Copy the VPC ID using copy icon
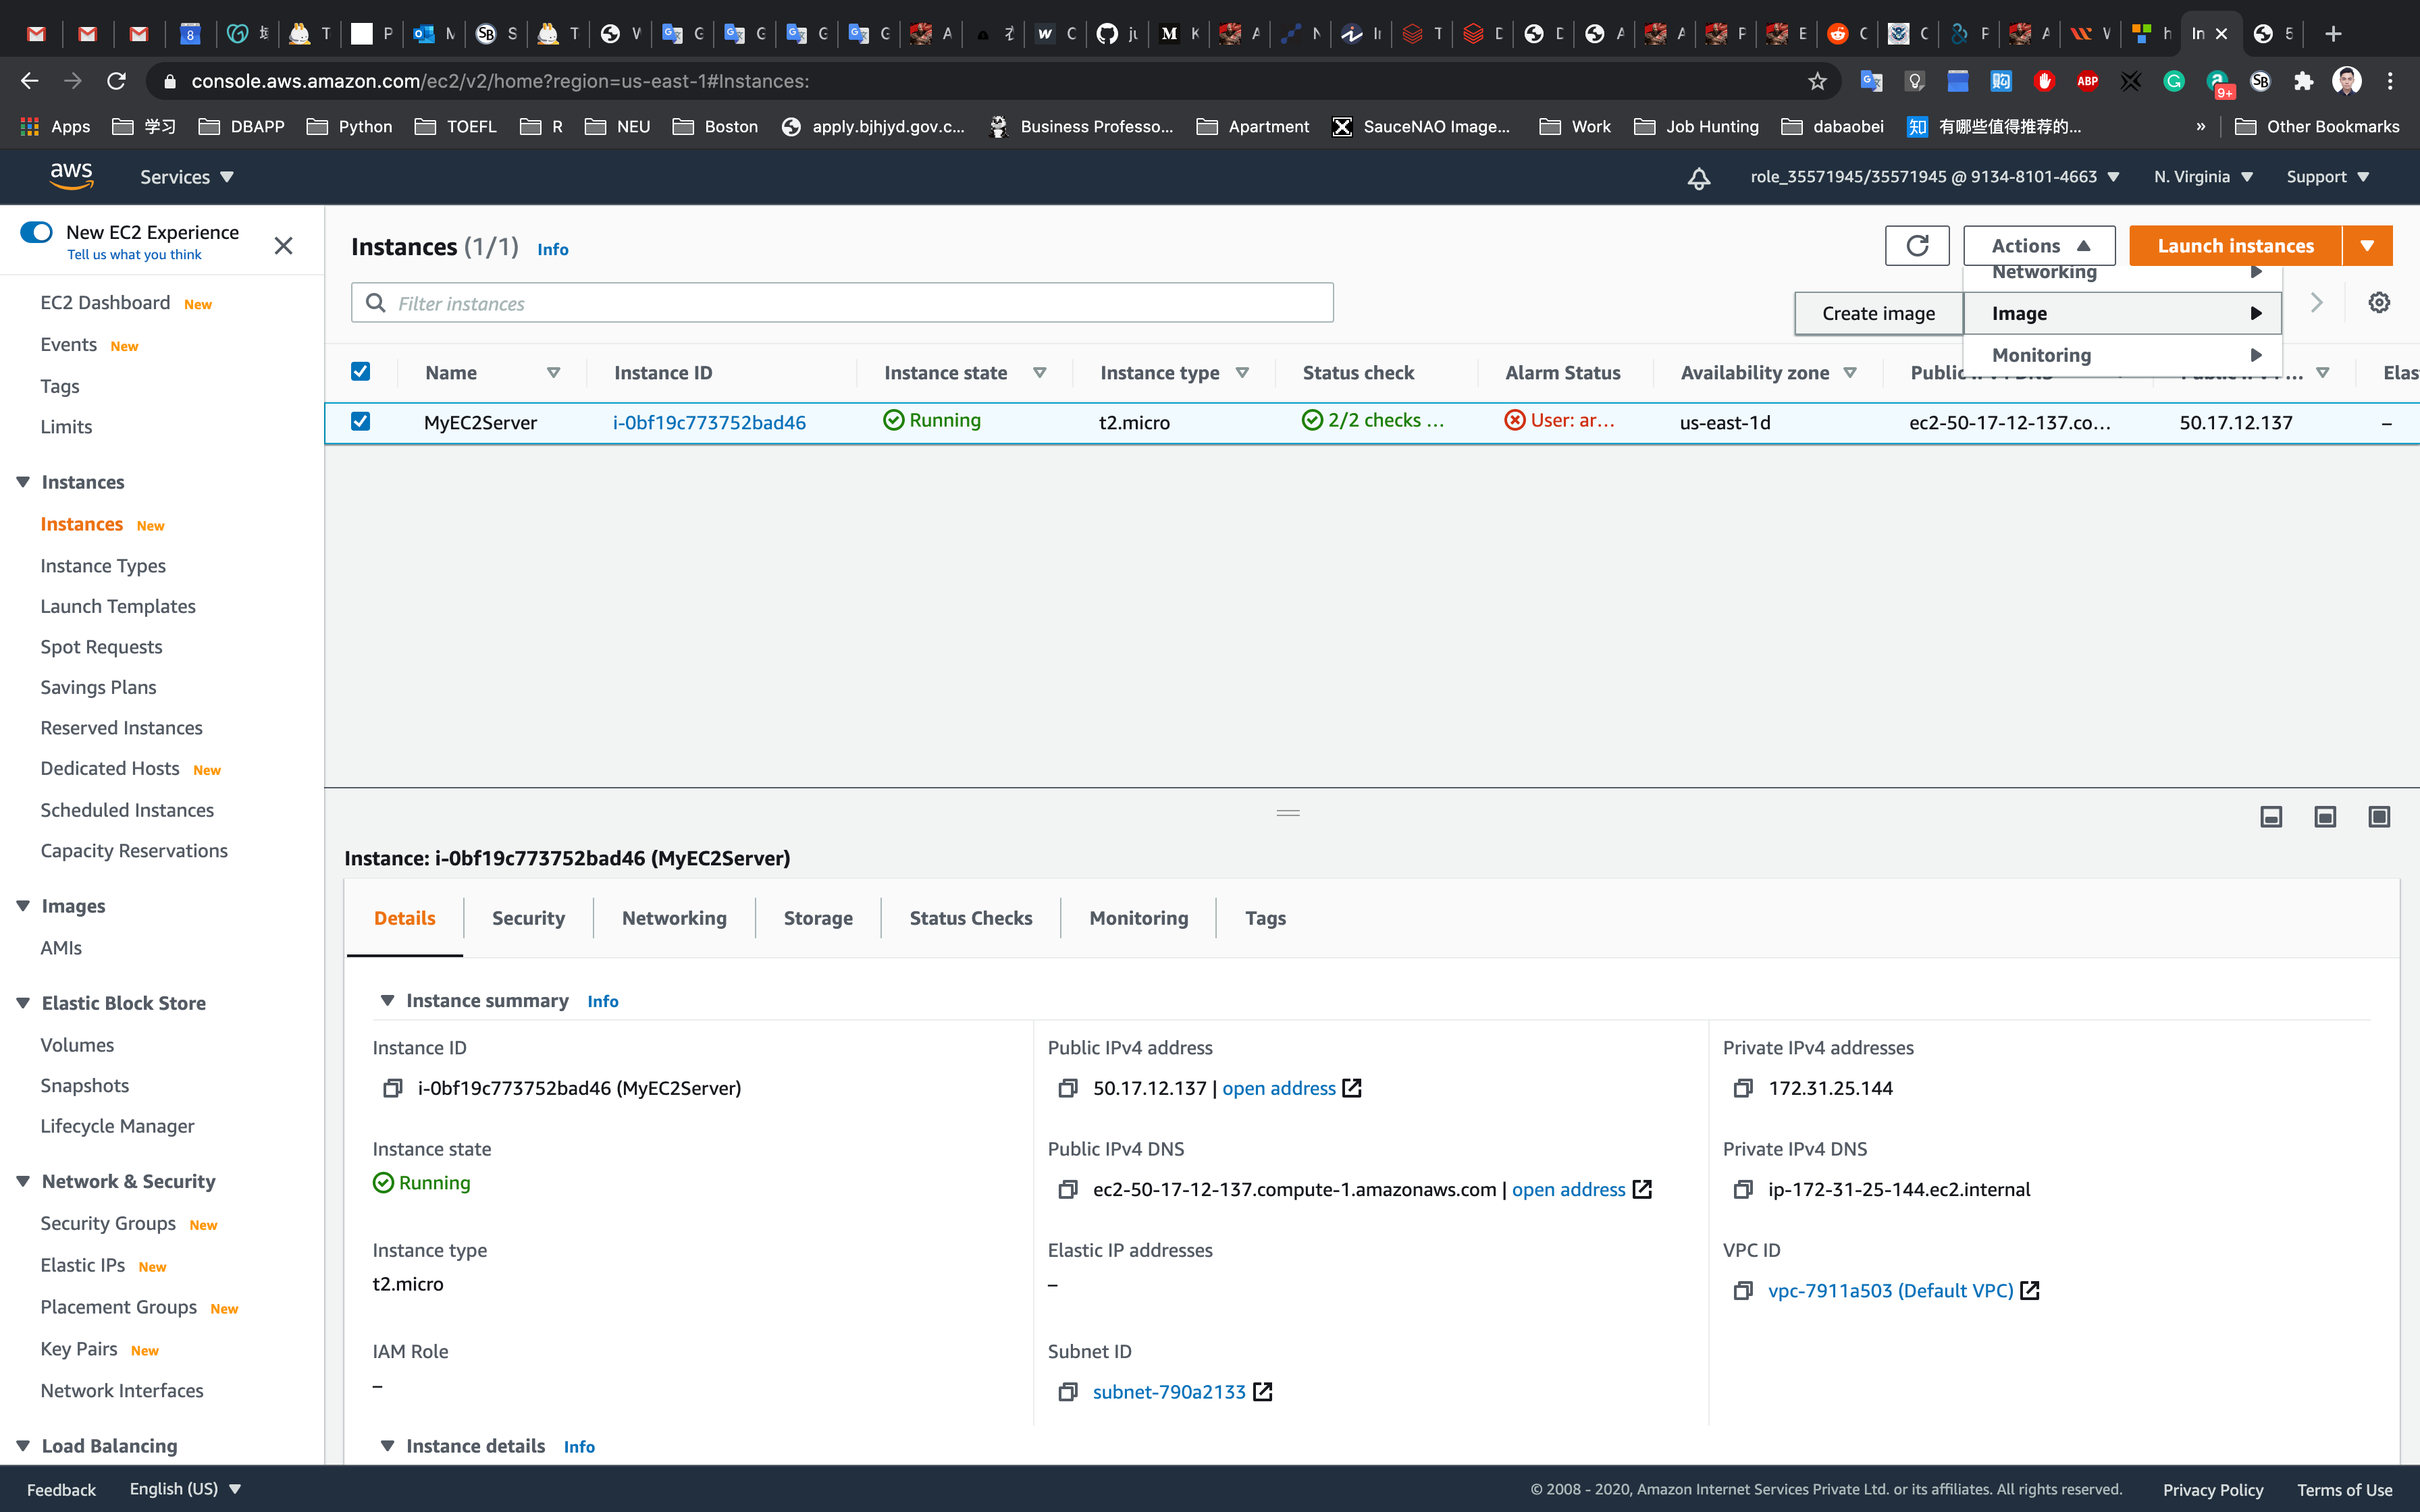This screenshot has height=1512, width=2420. pyautogui.click(x=1743, y=1291)
